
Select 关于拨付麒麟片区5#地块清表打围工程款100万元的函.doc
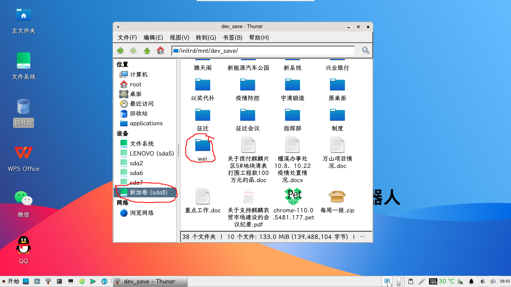(248, 160)
